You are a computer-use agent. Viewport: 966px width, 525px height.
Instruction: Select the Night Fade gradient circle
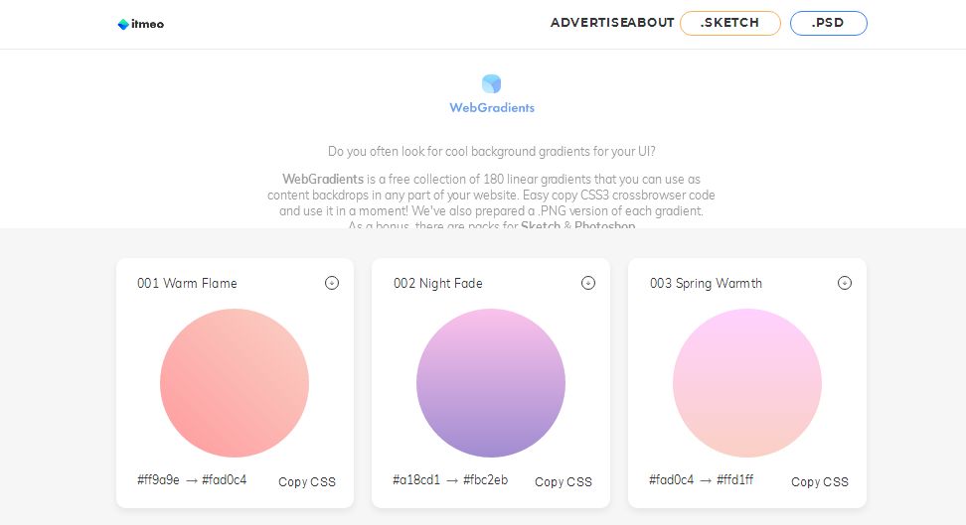(490, 383)
